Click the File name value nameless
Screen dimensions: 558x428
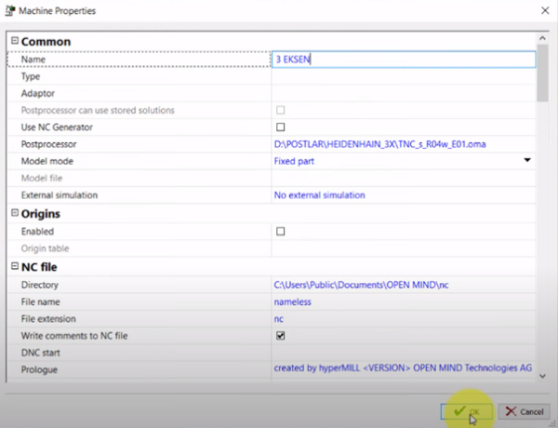pos(293,301)
